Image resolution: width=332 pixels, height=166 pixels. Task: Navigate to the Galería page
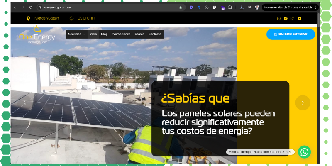pos(139,34)
